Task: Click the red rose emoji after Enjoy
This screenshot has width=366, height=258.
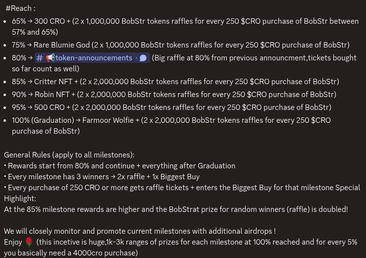Action: 29,242
